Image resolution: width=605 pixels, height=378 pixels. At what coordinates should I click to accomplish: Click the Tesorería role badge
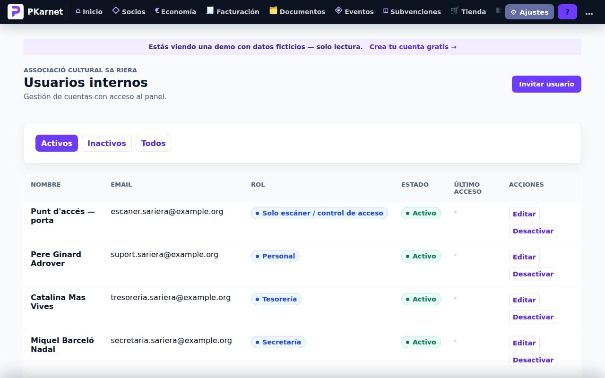click(x=276, y=299)
